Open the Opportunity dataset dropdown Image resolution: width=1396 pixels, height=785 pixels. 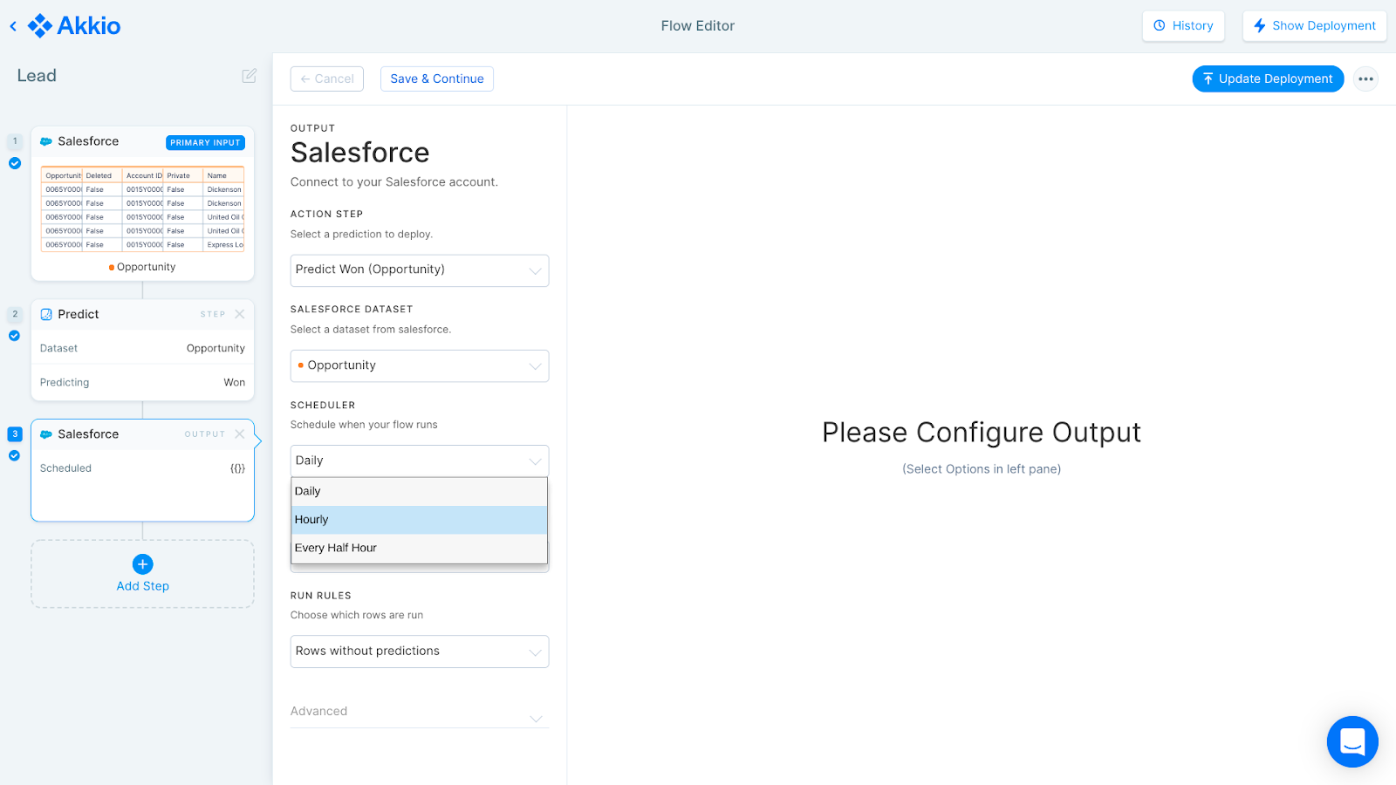[x=420, y=365]
